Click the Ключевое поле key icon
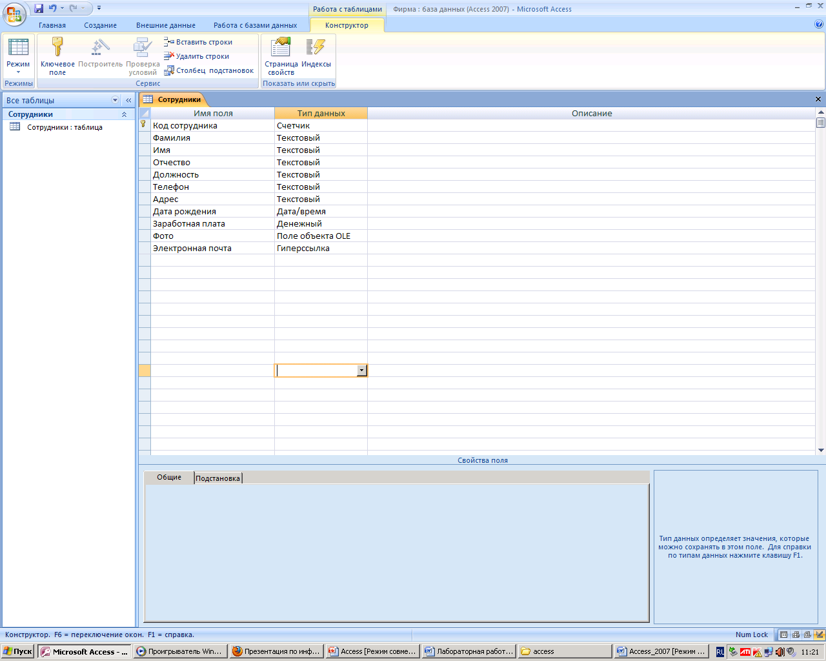 (57, 48)
